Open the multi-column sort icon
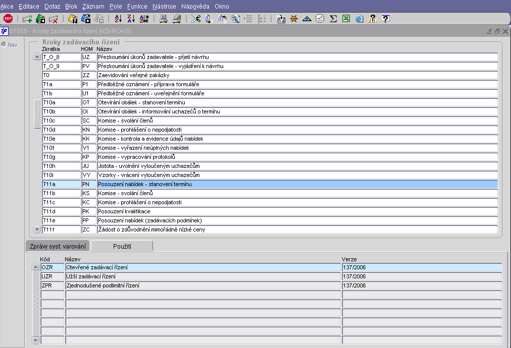The height and width of the screenshot is (348, 511). point(144,19)
